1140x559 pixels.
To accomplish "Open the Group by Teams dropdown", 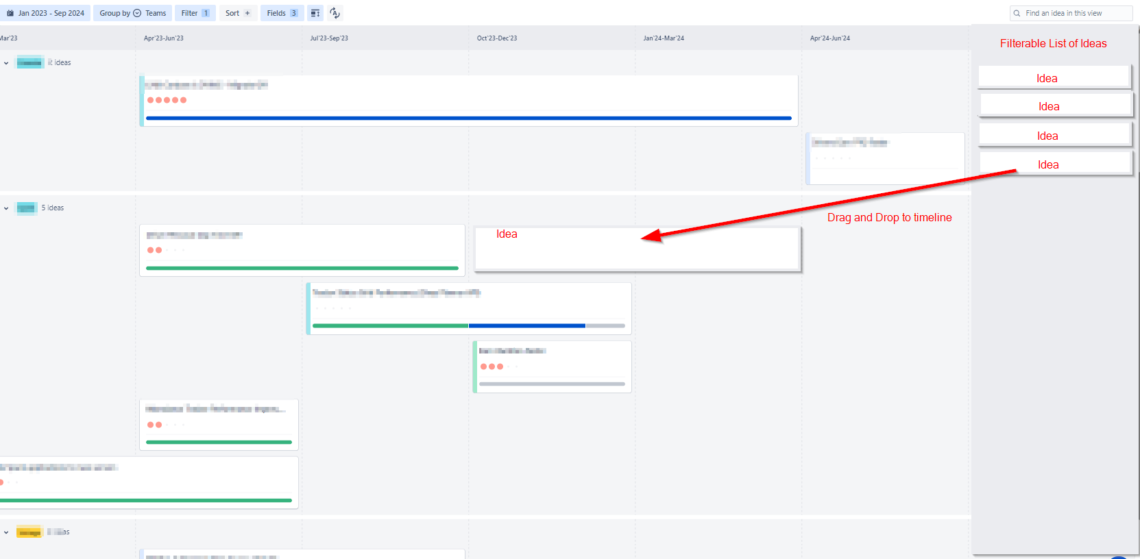I will click(133, 13).
